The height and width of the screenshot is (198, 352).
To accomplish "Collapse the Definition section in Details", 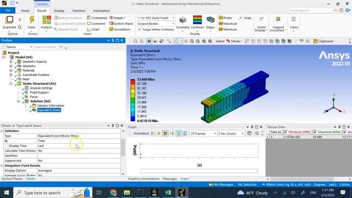I will (x=2, y=131).
